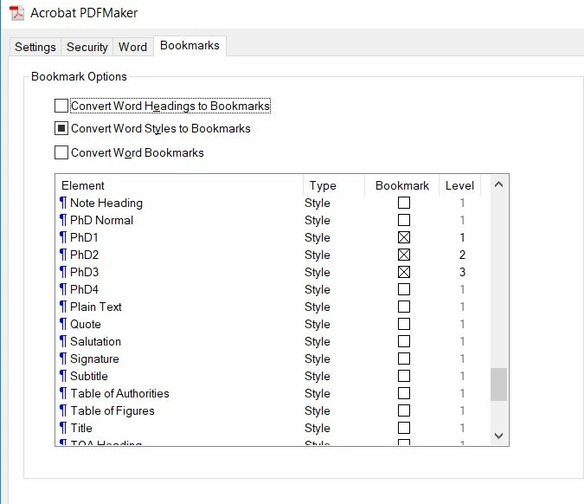Image resolution: width=584 pixels, height=504 pixels.
Task: Switch to the Settings tab
Action: (35, 48)
